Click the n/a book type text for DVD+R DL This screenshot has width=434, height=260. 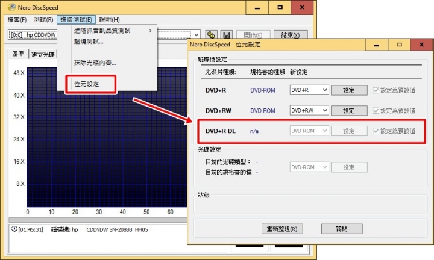254,131
